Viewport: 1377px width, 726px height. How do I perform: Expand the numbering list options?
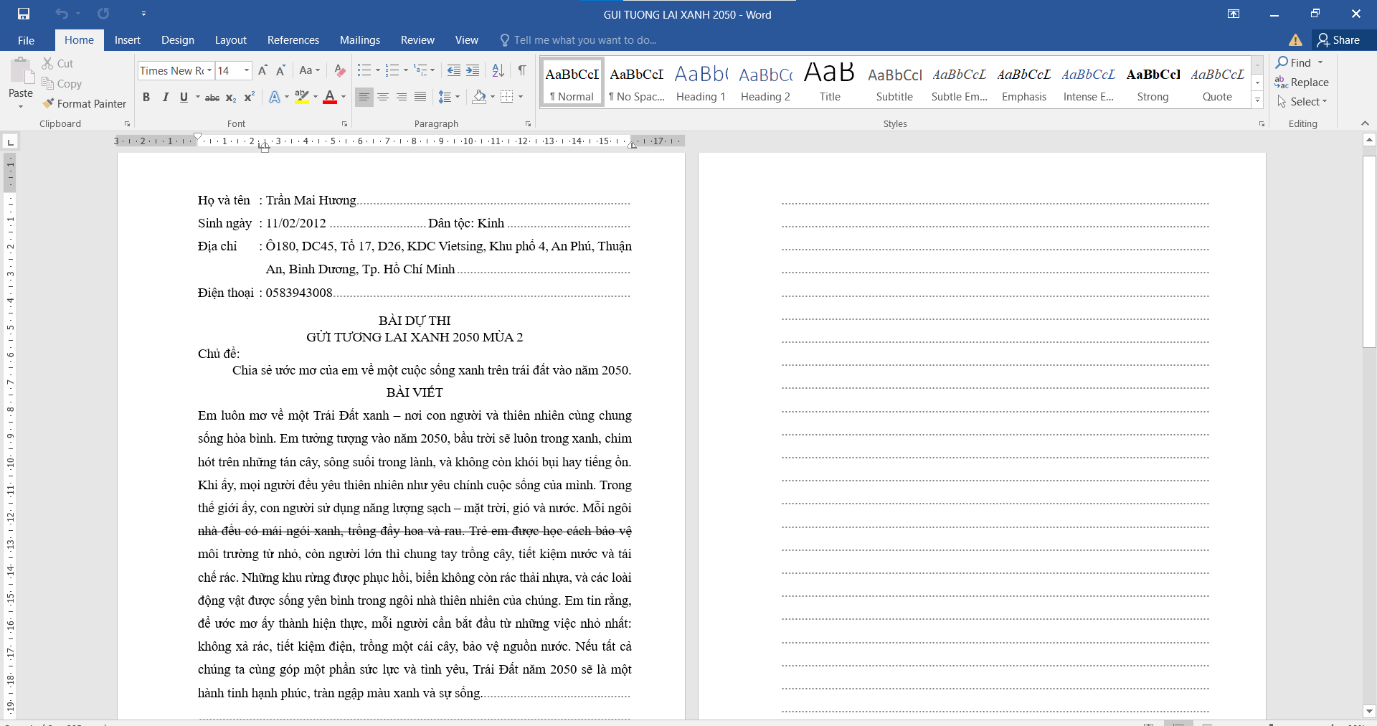pos(406,70)
